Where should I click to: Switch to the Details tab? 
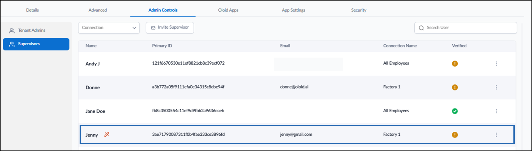tap(32, 10)
